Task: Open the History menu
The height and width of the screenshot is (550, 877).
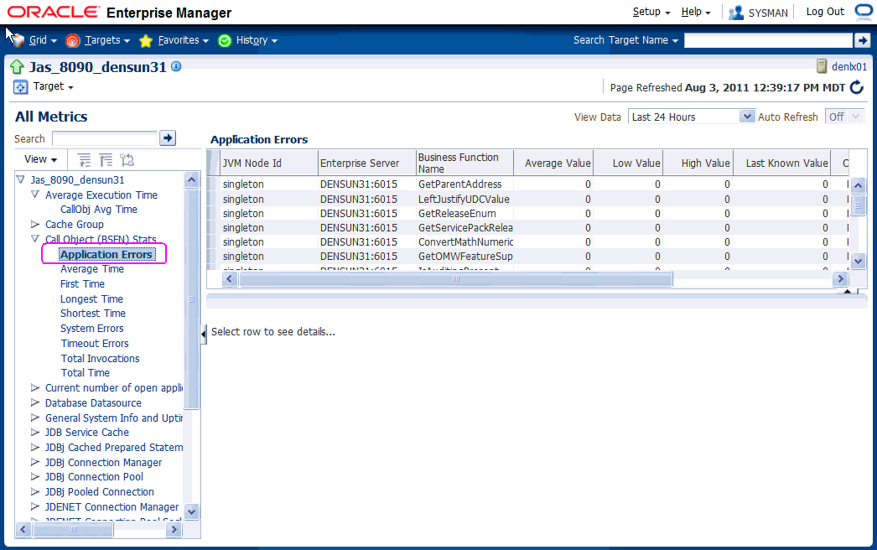Action: click(x=257, y=40)
